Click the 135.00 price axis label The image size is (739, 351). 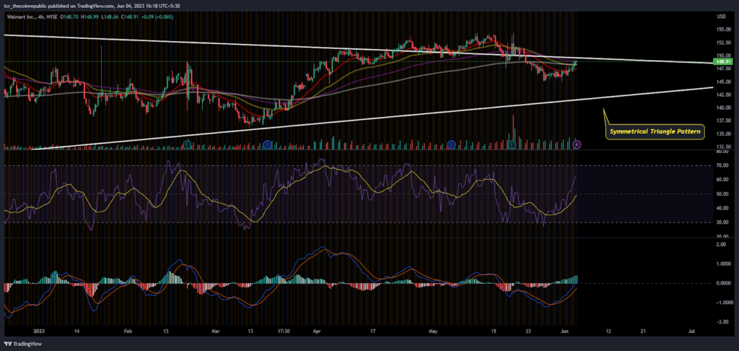[x=722, y=134]
